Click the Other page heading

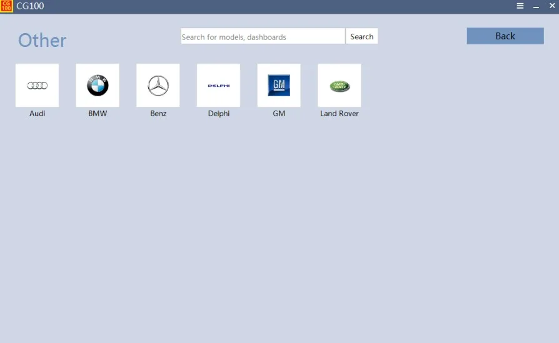(x=42, y=40)
